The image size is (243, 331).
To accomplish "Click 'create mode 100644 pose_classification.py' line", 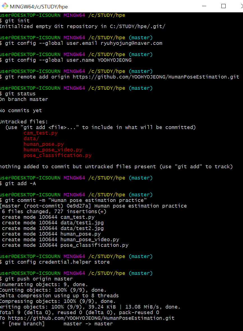I will [x=65, y=245].
